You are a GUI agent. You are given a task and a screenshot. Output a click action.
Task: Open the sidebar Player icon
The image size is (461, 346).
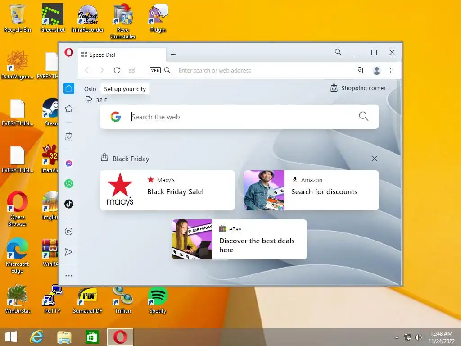coord(69,231)
